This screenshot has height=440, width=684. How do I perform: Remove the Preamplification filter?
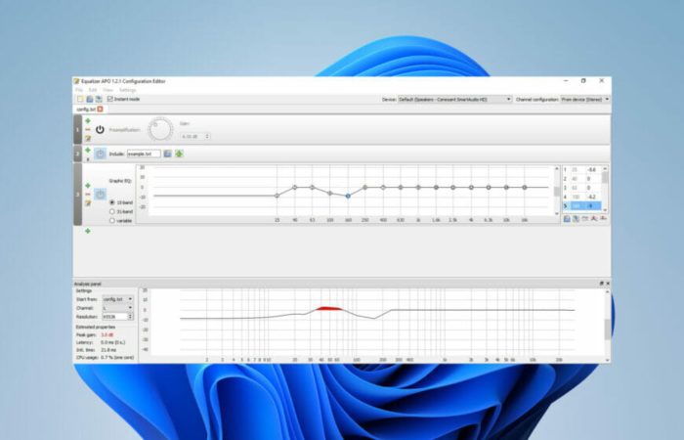88,130
